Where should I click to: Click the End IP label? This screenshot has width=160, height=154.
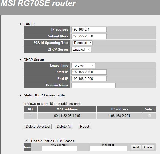click(63, 79)
